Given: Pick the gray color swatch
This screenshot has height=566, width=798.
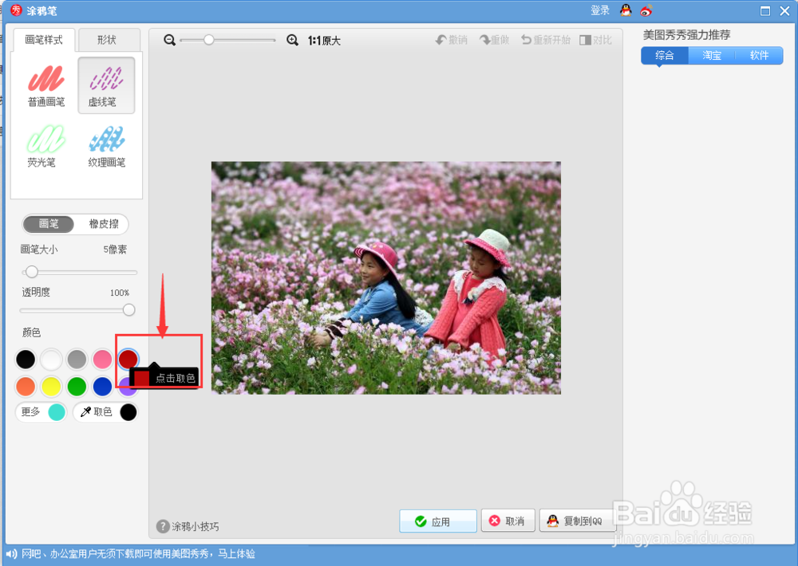Looking at the screenshot, I should (77, 359).
